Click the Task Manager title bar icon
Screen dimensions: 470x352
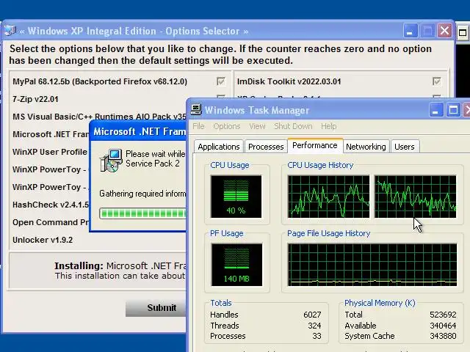pyautogui.click(x=196, y=110)
